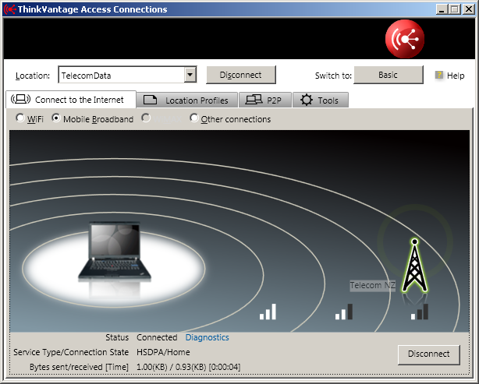Open the P2P tab
This screenshot has width=479, height=384.
[x=265, y=100]
